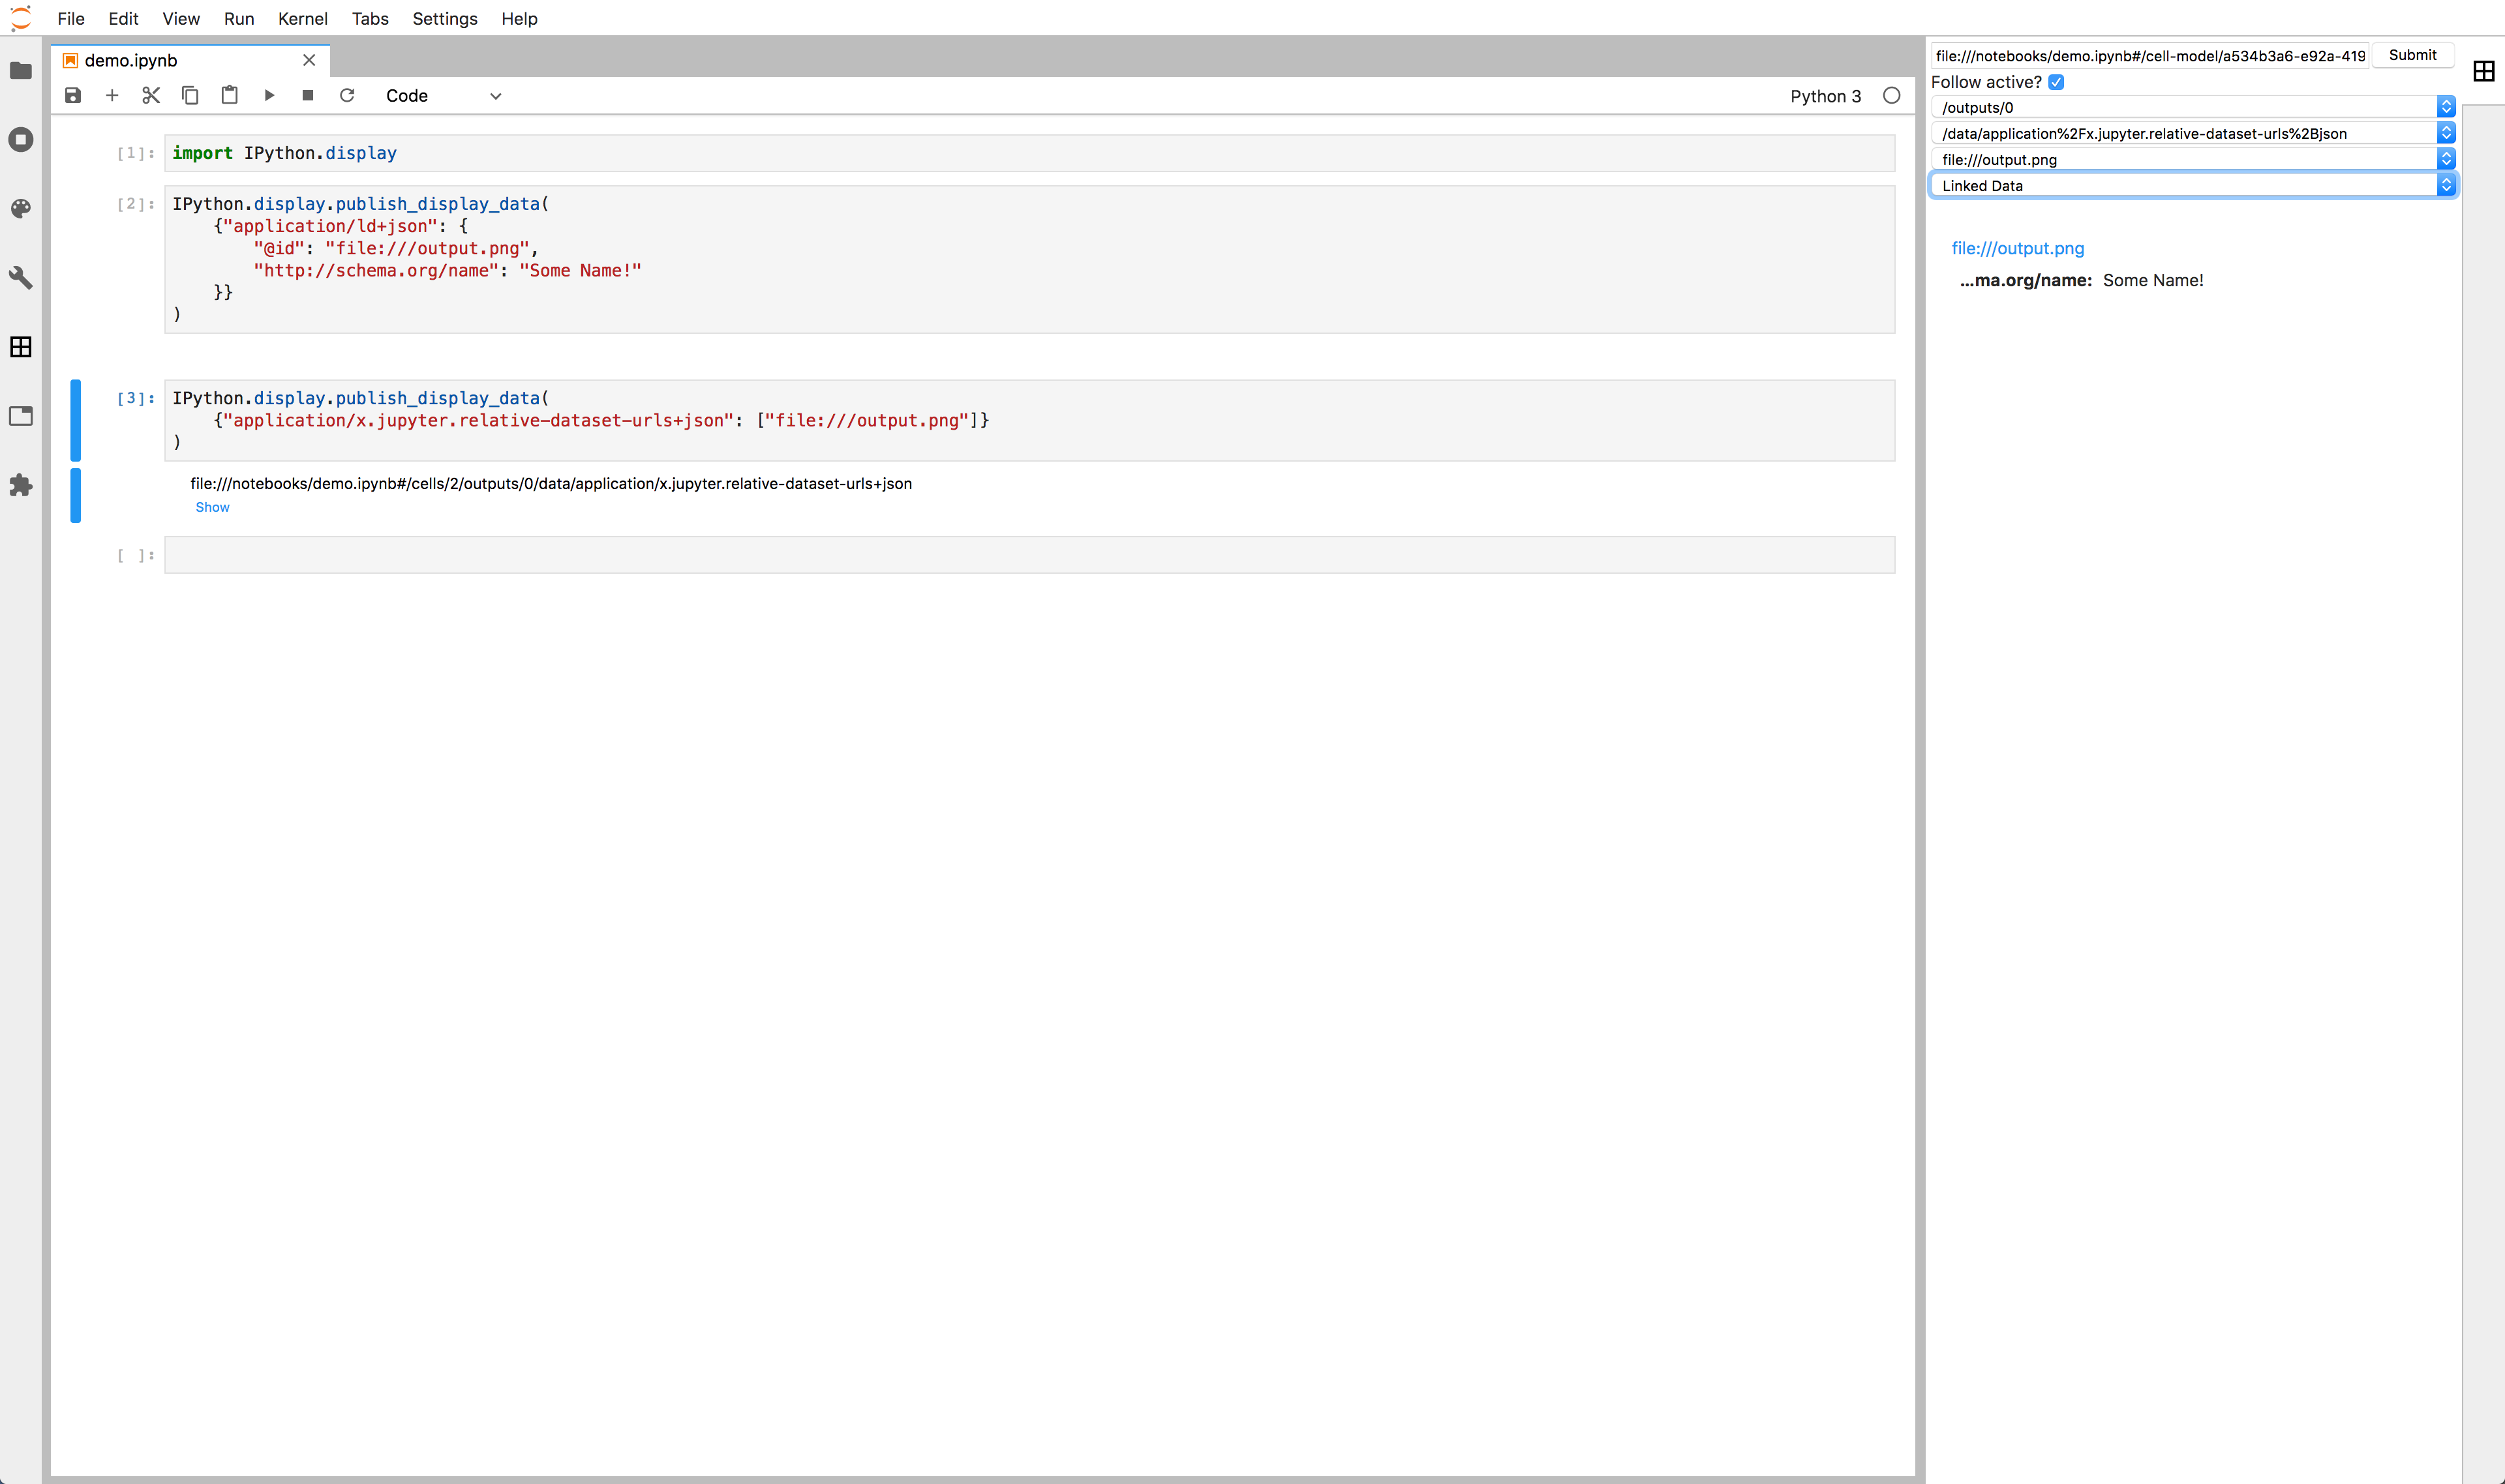The image size is (2505, 1484).
Task: Open the extension manager puzzle icon
Action: click(21, 485)
